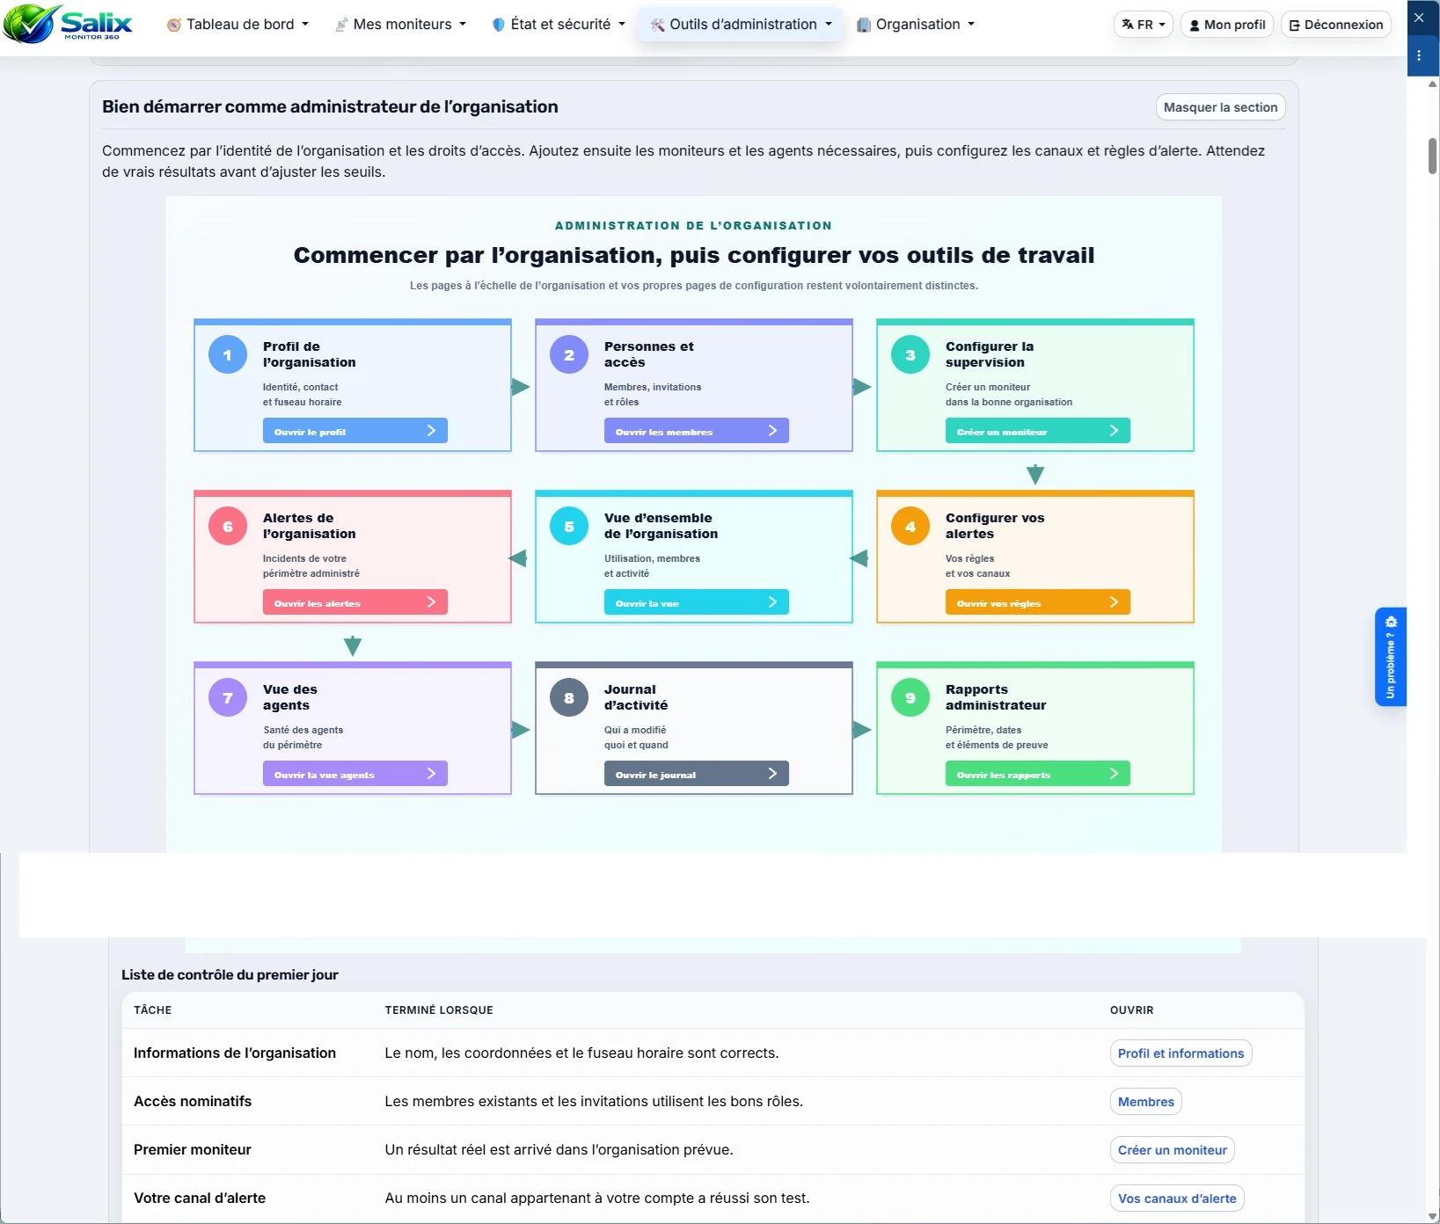Click the Organisation building icon
This screenshot has width=1440, height=1224.
tap(864, 25)
